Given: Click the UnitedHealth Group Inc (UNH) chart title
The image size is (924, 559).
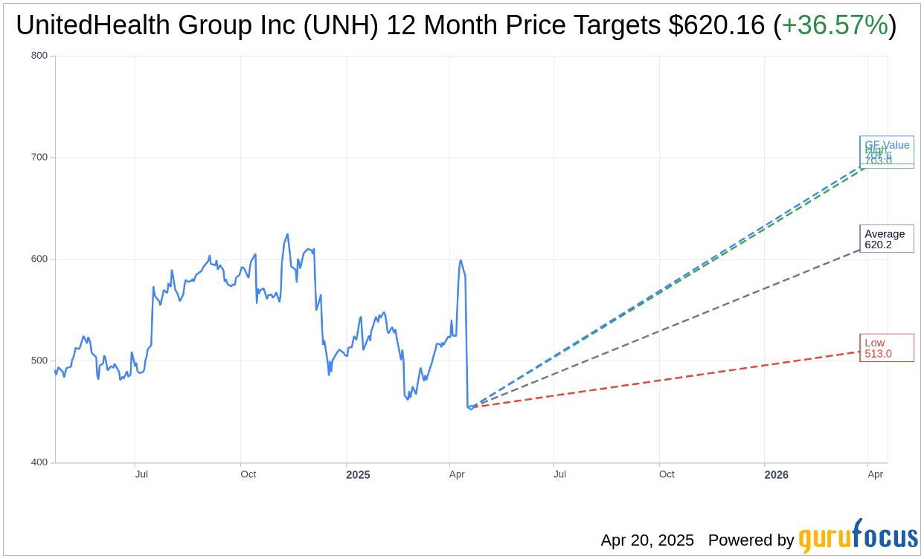Looking at the screenshot, I should 196,26.
